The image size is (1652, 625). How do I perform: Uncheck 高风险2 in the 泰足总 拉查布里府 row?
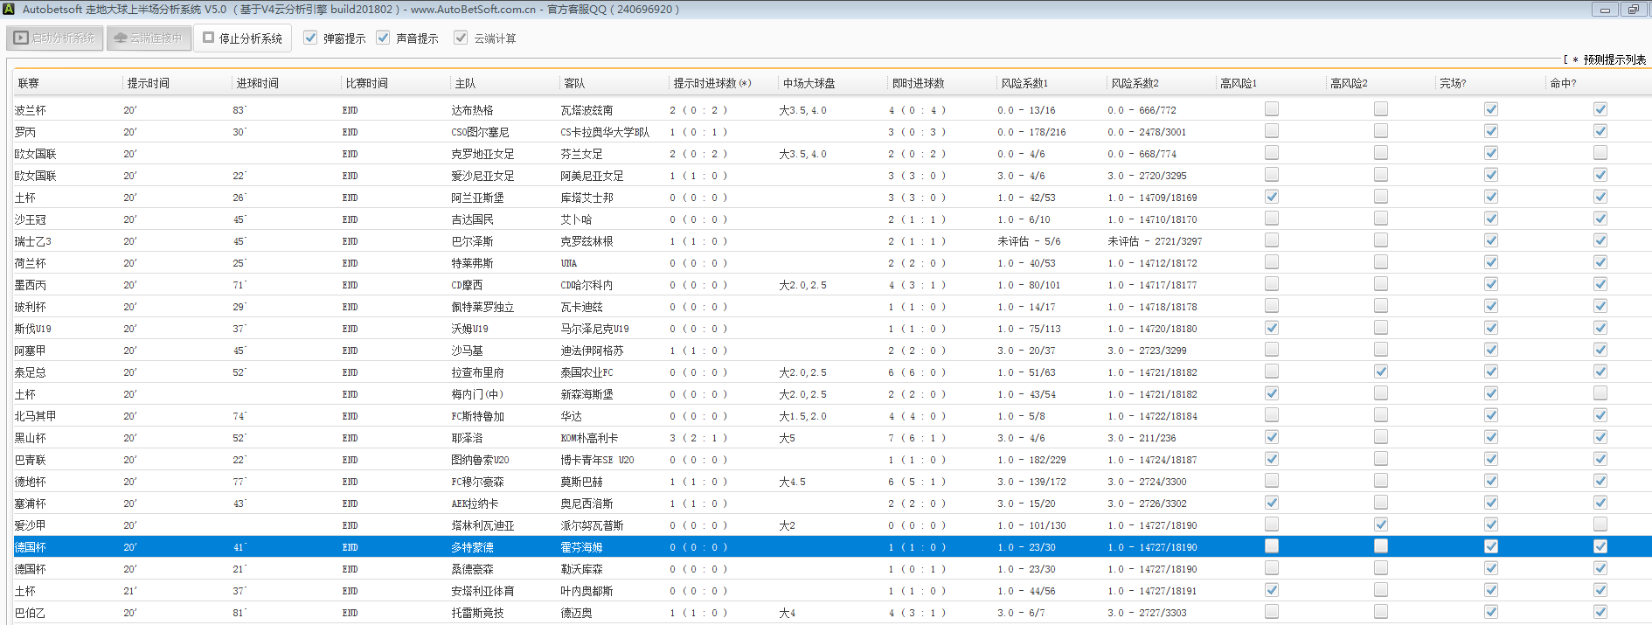[1381, 372]
